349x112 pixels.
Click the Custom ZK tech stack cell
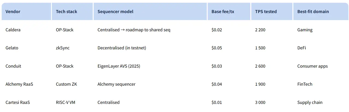coord(67,84)
